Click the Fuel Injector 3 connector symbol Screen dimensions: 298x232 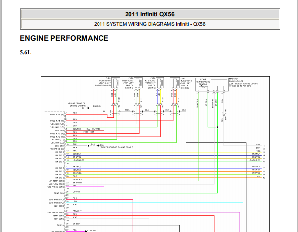coord(135,81)
